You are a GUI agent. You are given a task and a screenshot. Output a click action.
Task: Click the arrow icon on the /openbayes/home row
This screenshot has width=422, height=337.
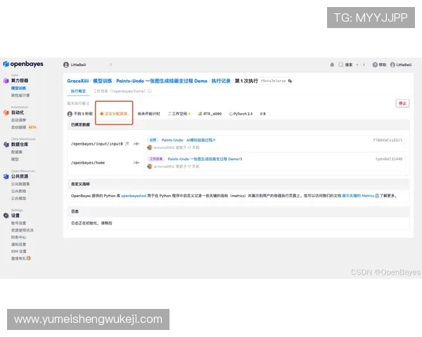tap(136, 163)
